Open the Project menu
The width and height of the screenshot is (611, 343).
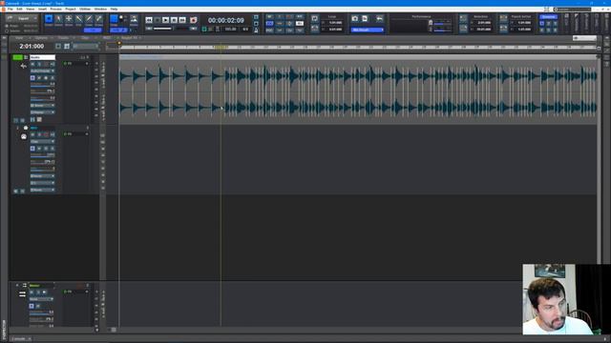point(71,9)
